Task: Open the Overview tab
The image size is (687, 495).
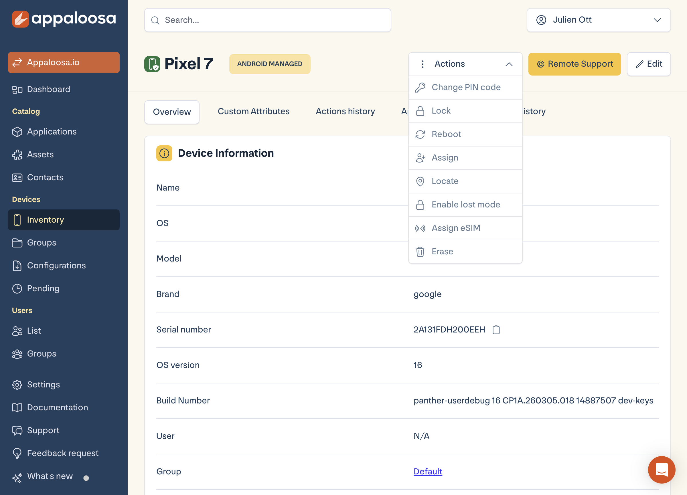Action: coord(172,112)
